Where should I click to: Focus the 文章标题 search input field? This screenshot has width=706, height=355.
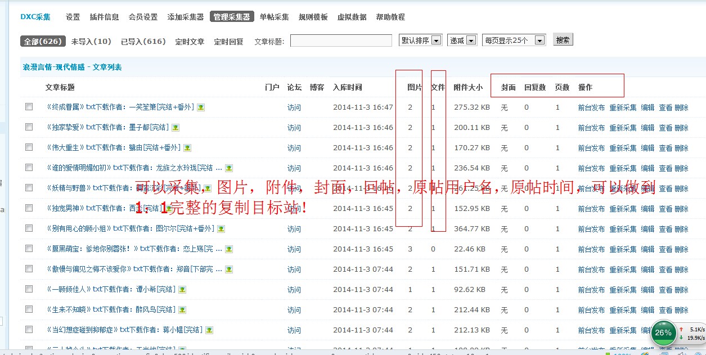(x=341, y=41)
